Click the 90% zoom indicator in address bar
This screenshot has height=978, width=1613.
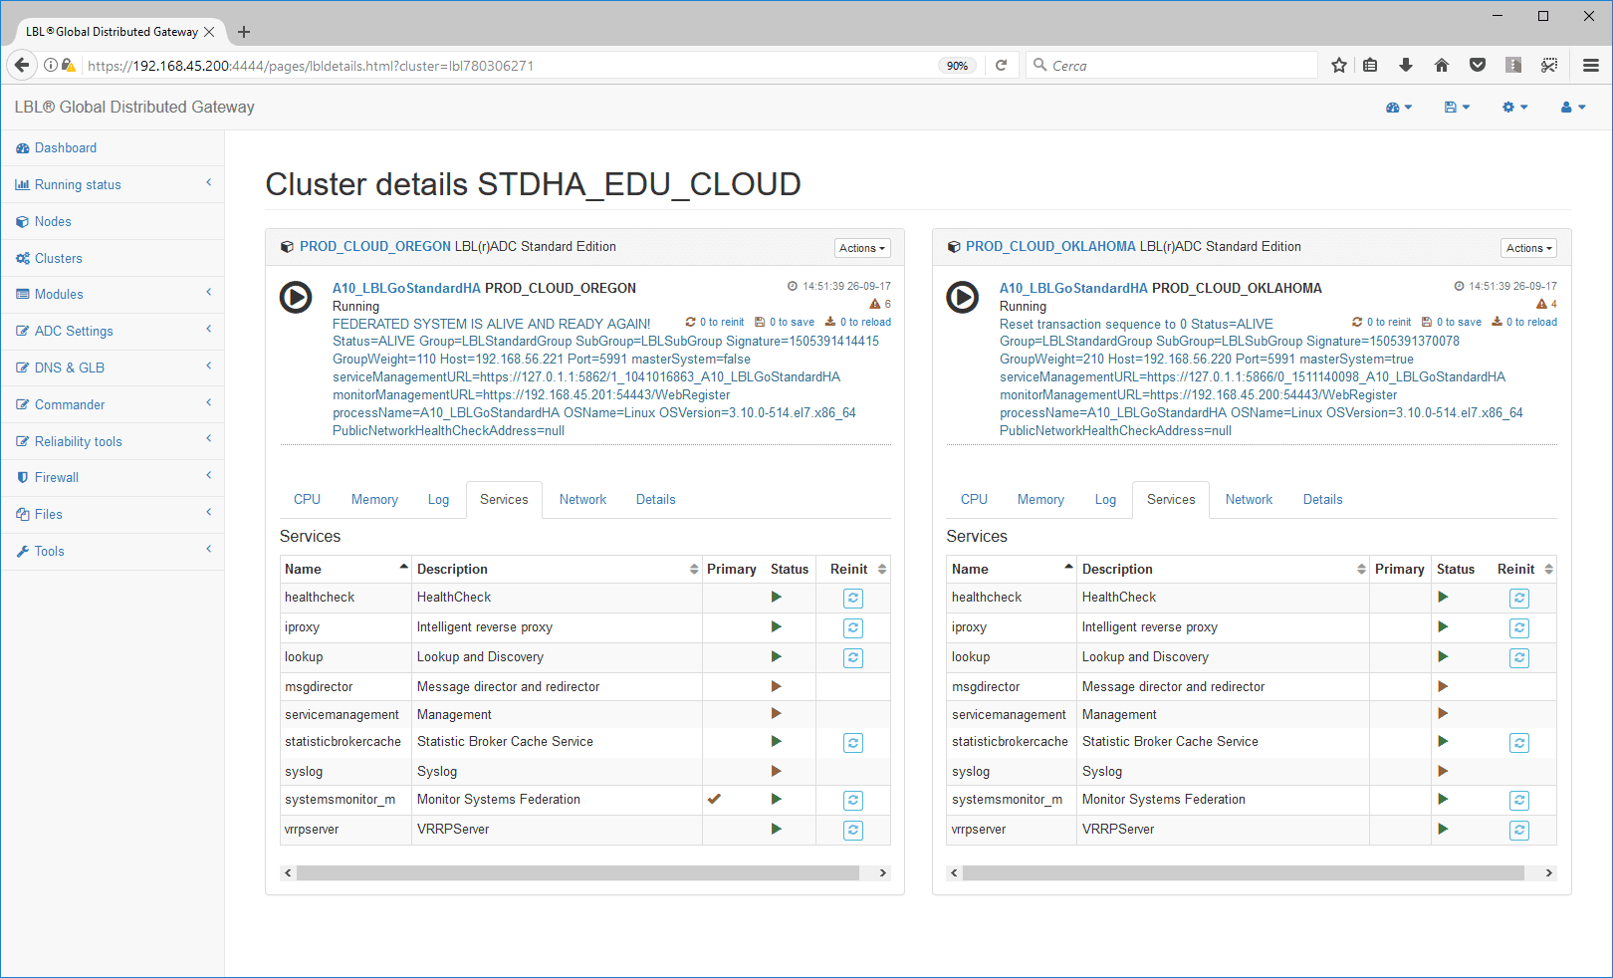(x=957, y=66)
